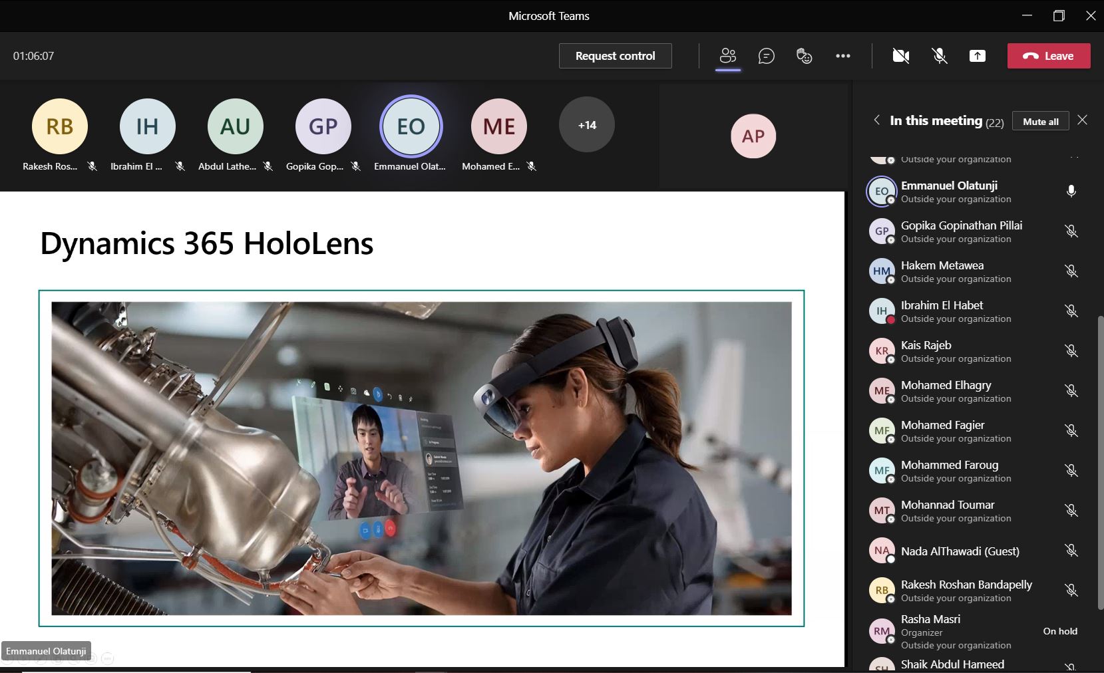Image resolution: width=1104 pixels, height=673 pixels.
Task: Select Mohamed Elhagry in participants list
Action: pyautogui.click(x=974, y=391)
